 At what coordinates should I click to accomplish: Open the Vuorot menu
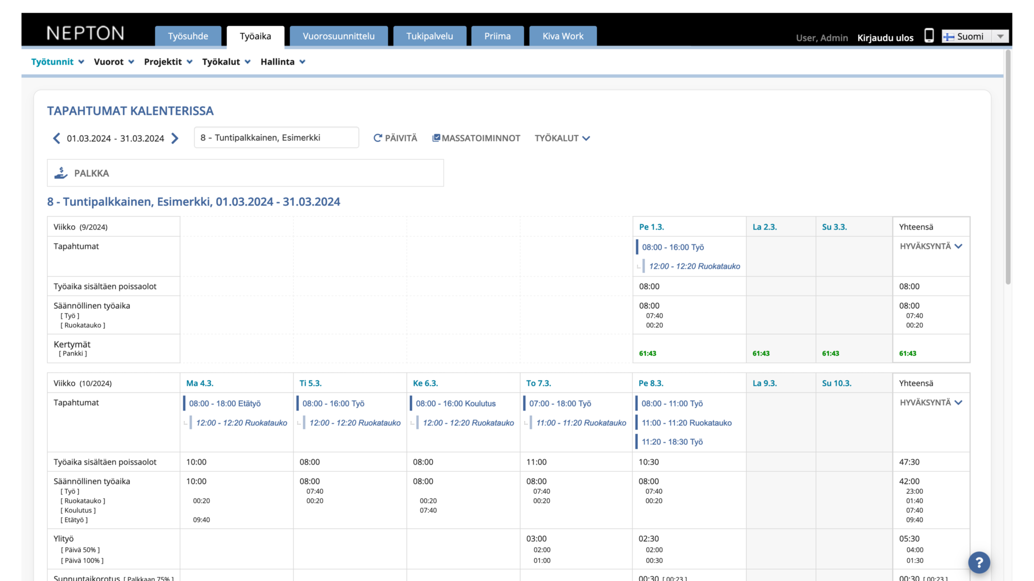coord(114,62)
